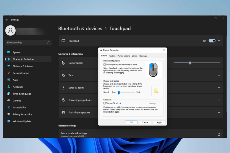Image resolution: width=230 pixels, height=153 pixels.
Task: Toggle the Touchpad On switch
Action: 212,41
